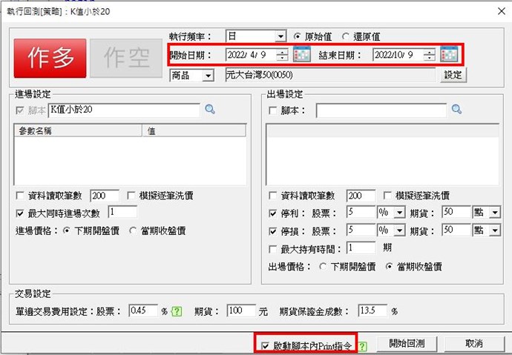Uncheck the 停利 take-profit checkbox
The image size is (512, 355).
pos(272,213)
